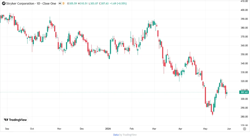Click the Nov label on the time axis
Screen dimensions: 250x138
(59, 129)
